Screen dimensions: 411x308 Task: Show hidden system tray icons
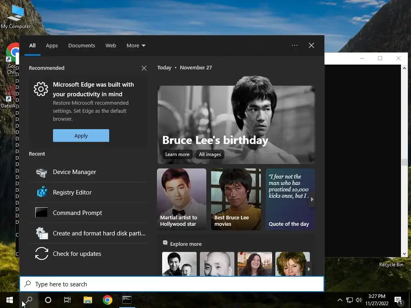coord(340,300)
